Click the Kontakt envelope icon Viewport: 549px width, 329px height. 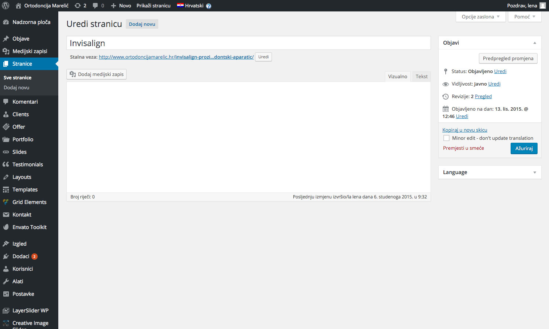click(x=6, y=215)
